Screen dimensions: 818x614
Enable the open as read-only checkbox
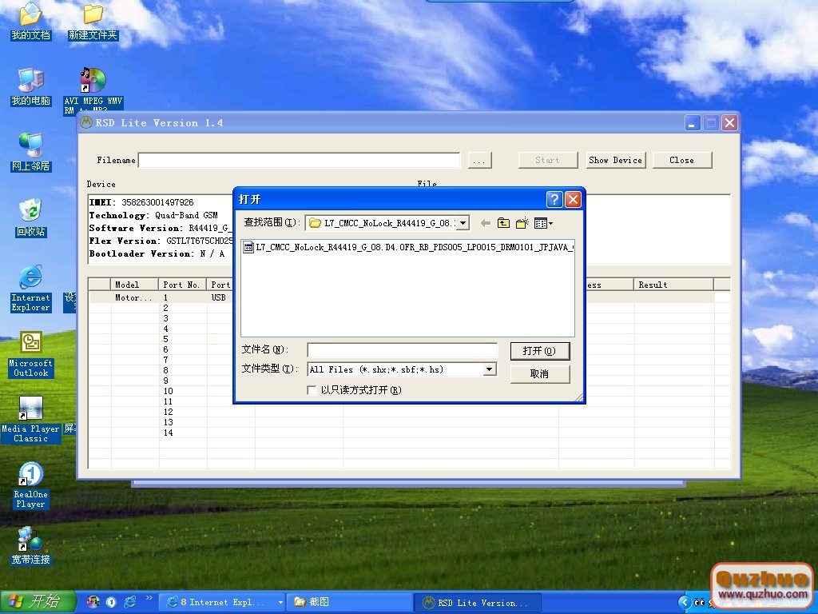point(312,390)
